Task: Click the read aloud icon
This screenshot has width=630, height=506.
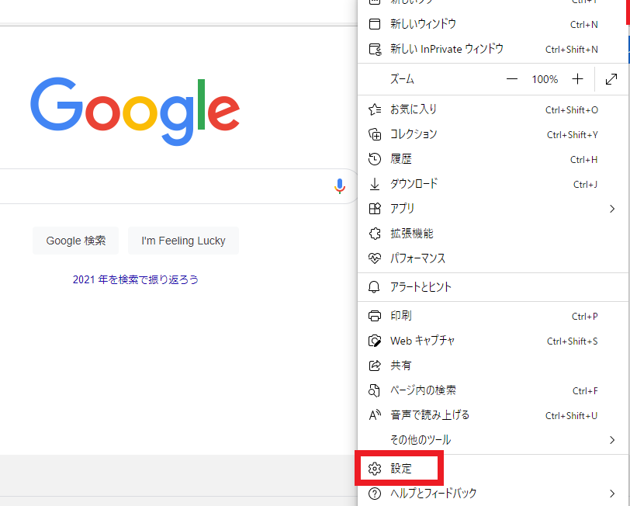Action: 375,415
